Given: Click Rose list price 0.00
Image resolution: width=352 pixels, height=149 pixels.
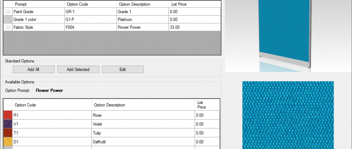Looking at the screenshot, I should click(207, 115).
